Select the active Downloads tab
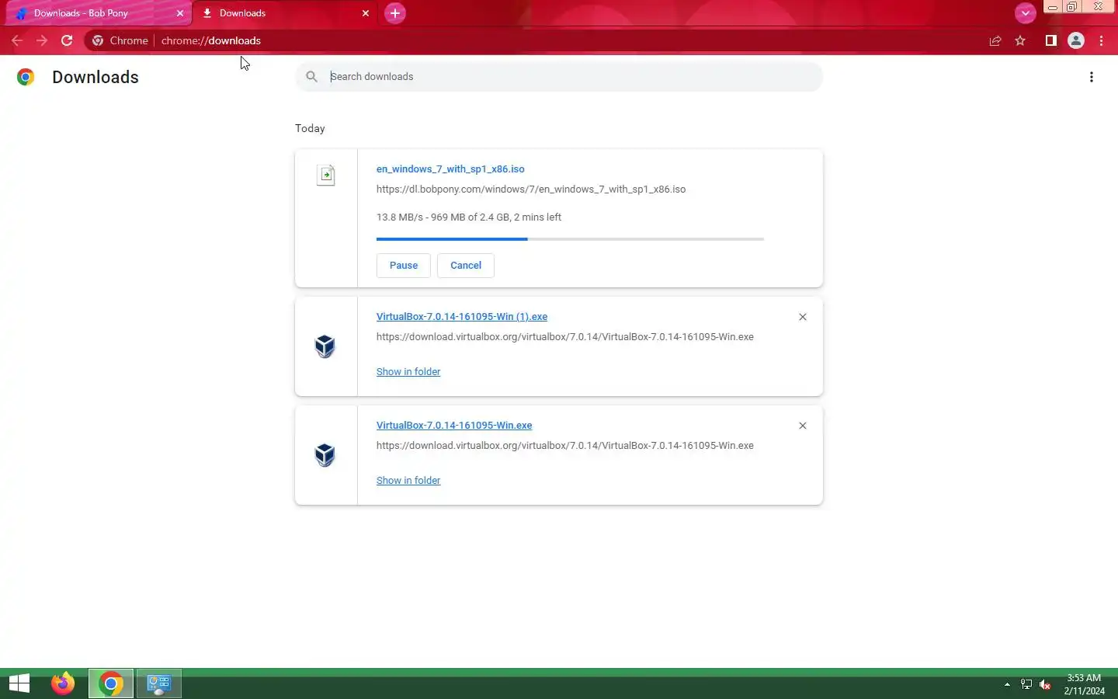1118x699 pixels. click(x=285, y=13)
